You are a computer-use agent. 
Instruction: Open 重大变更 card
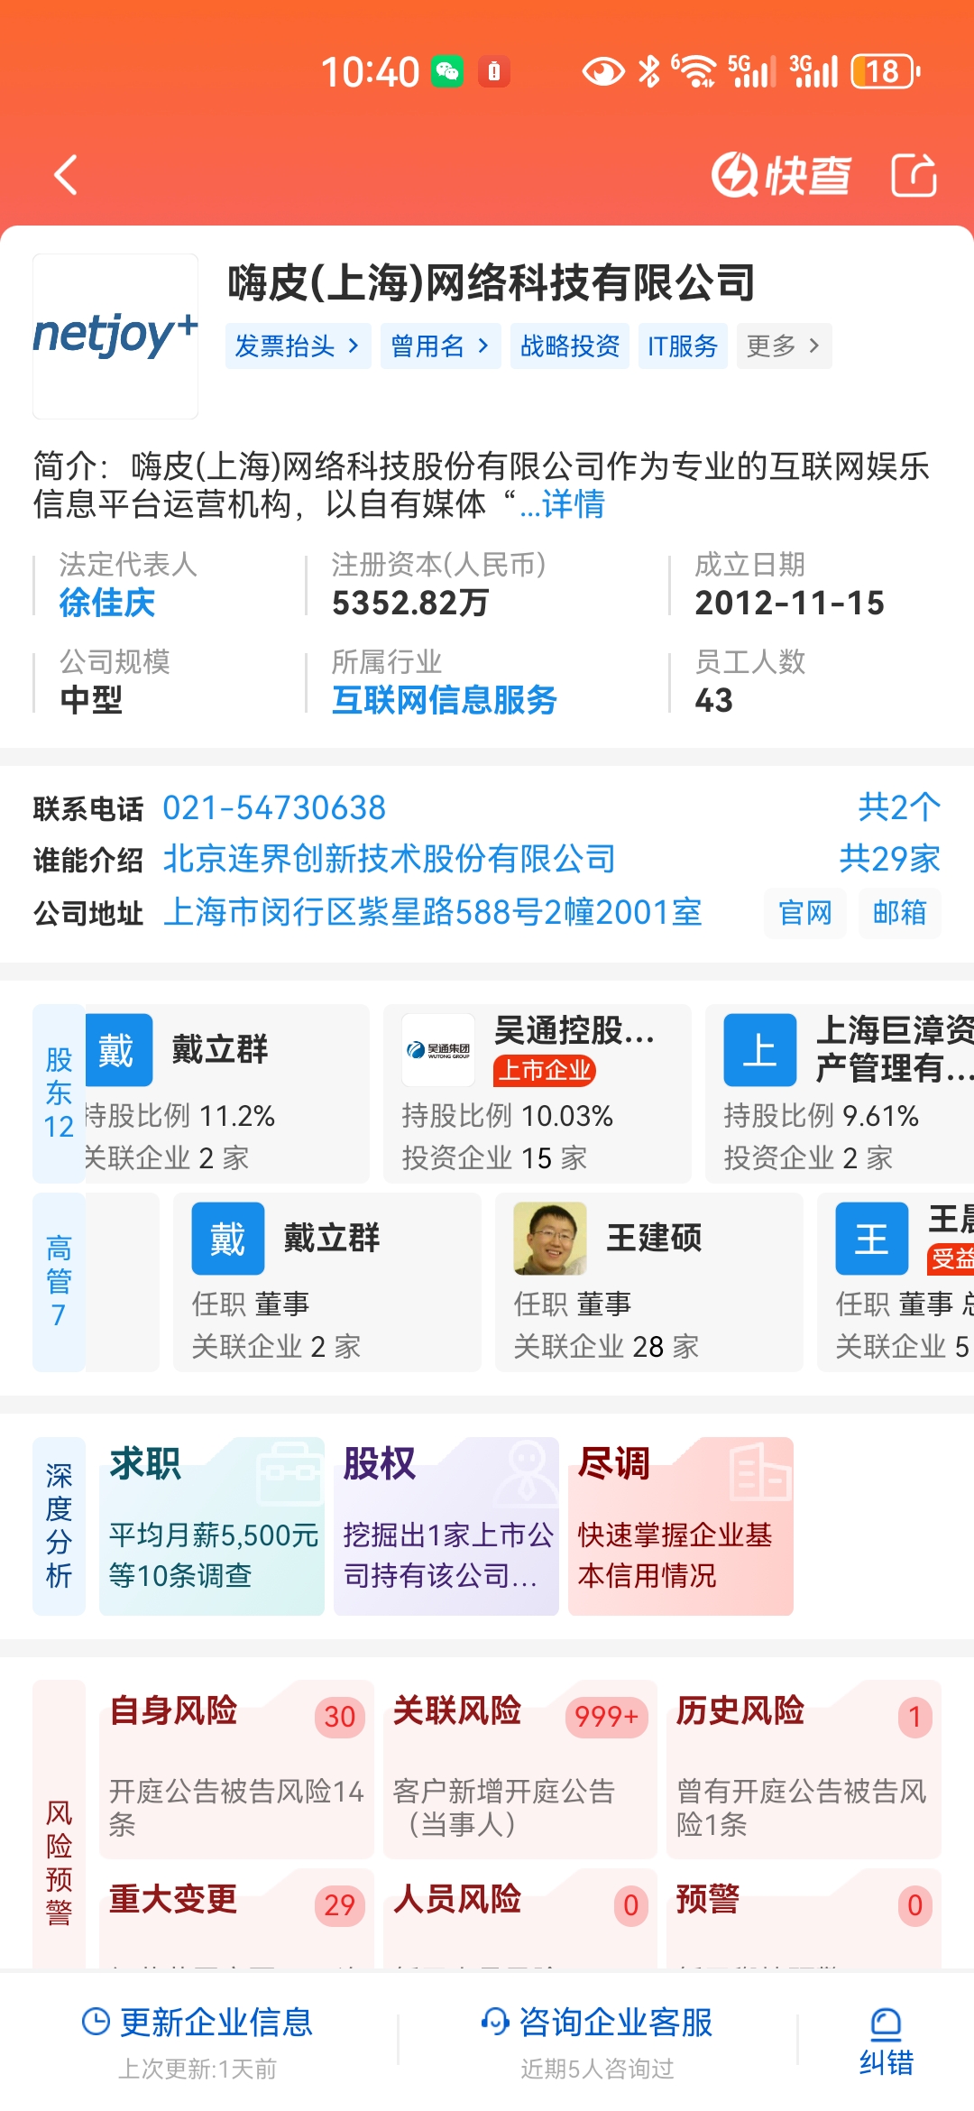(x=236, y=1919)
